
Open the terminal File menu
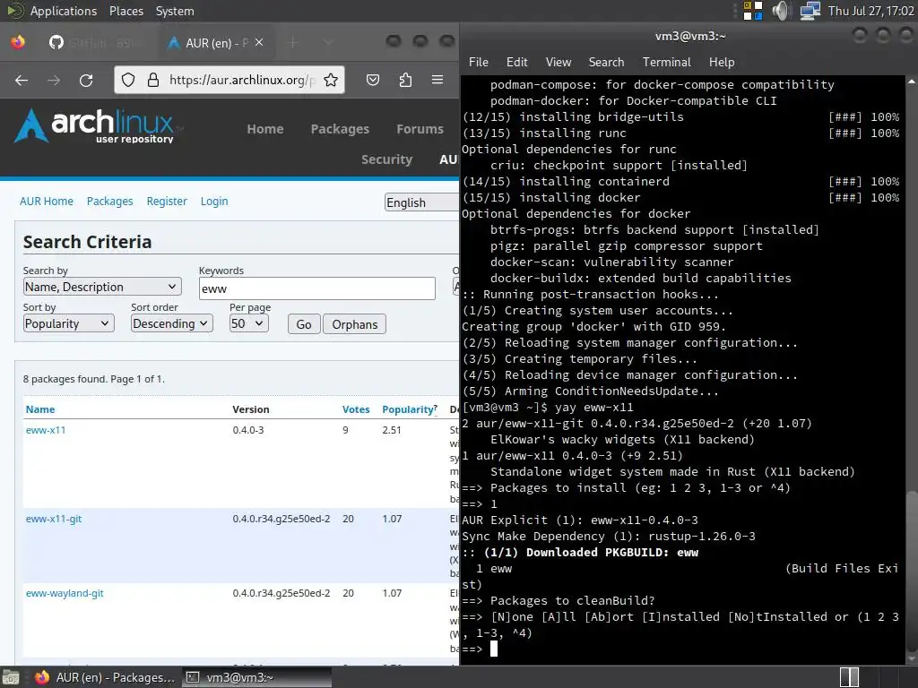click(479, 62)
